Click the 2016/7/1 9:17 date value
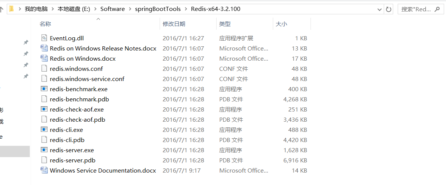Screen dimensions: 446x185 pos(181,171)
